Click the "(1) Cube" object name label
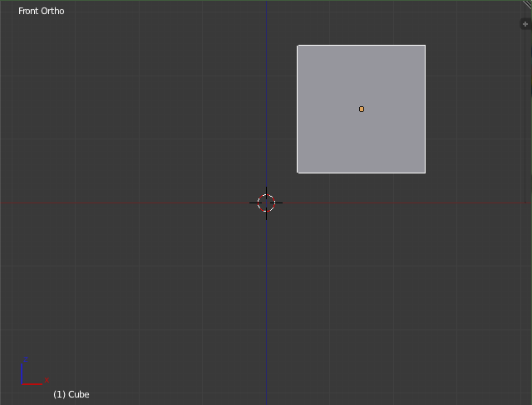 [x=71, y=394]
